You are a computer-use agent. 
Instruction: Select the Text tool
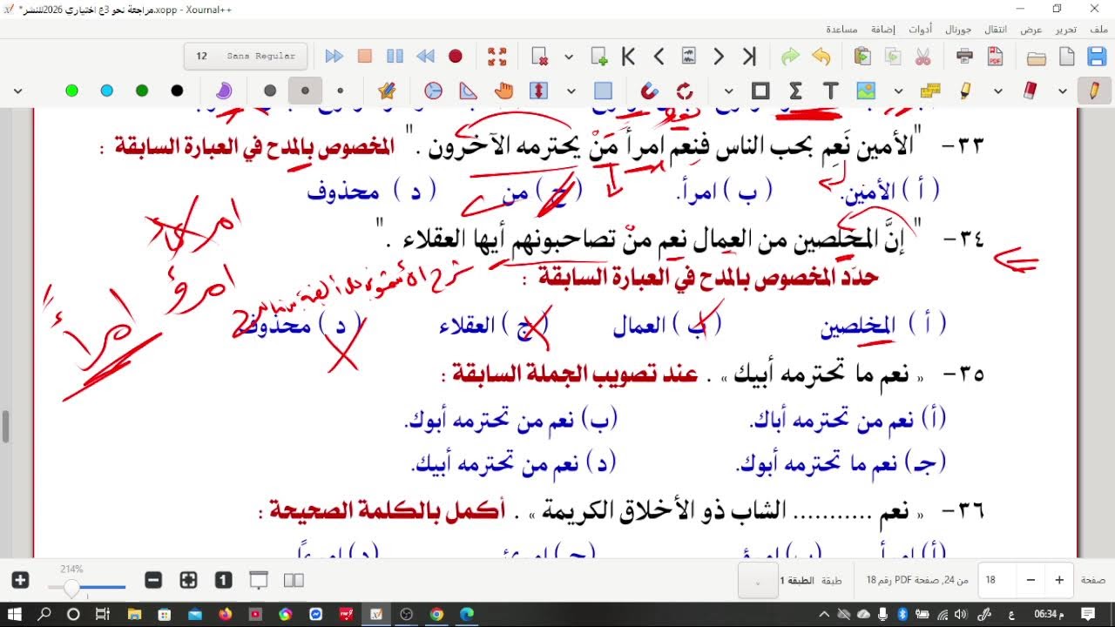coord(830,91)
